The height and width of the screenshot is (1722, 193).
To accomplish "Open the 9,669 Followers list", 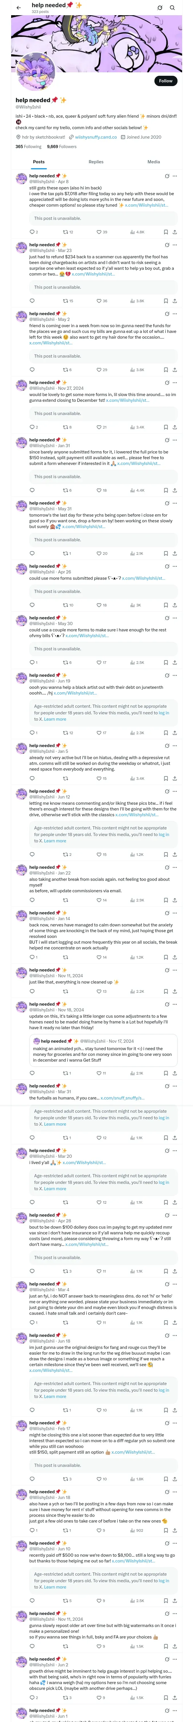I will [x=61, y=146].
